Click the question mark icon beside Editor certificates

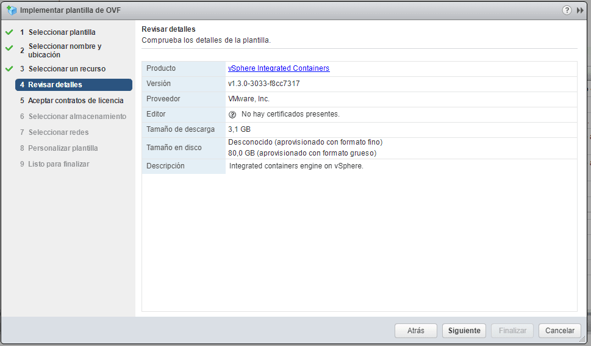click(232, 114)
